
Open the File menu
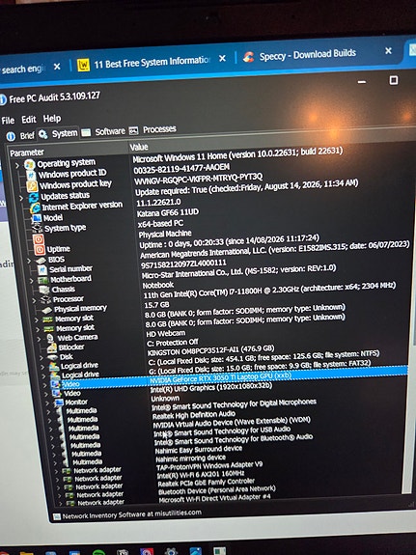[8, 121]
